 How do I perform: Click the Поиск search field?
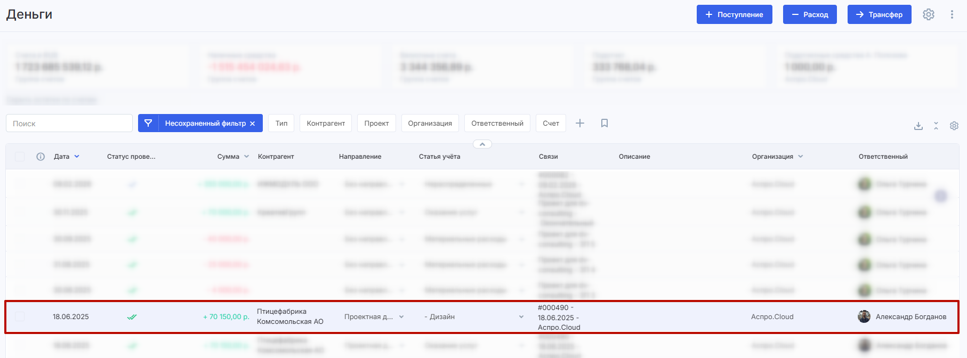(69, 123)
